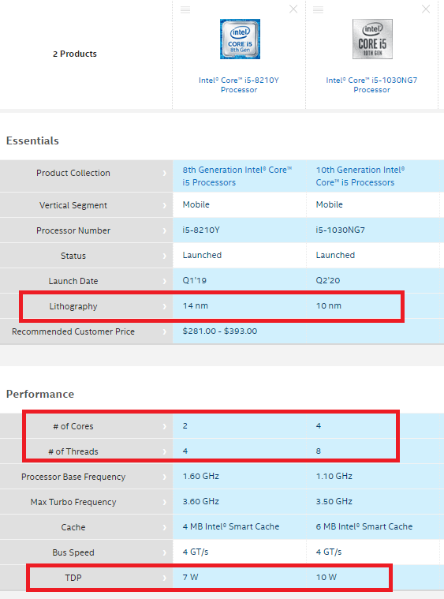Screen dimensions: 444x599
Task: Click the 1.10 GHz base frequency value
Action: 334,476
